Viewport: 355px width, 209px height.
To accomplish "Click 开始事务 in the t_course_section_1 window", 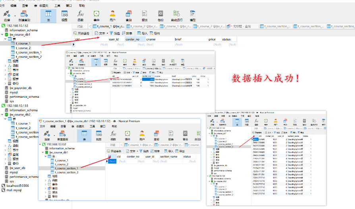I will pyautogui.click(x=114, y=151).
